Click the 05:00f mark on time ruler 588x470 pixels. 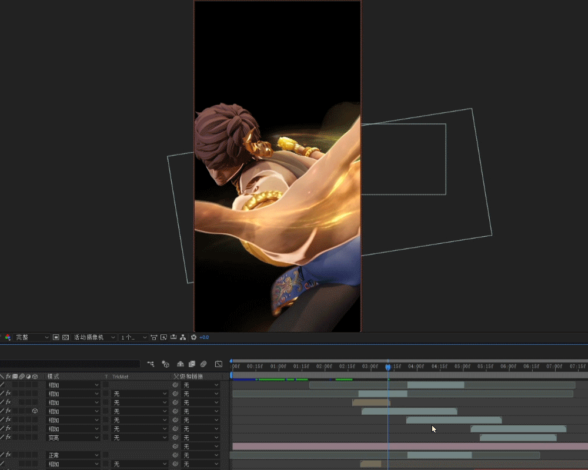[x=462, y=366]
